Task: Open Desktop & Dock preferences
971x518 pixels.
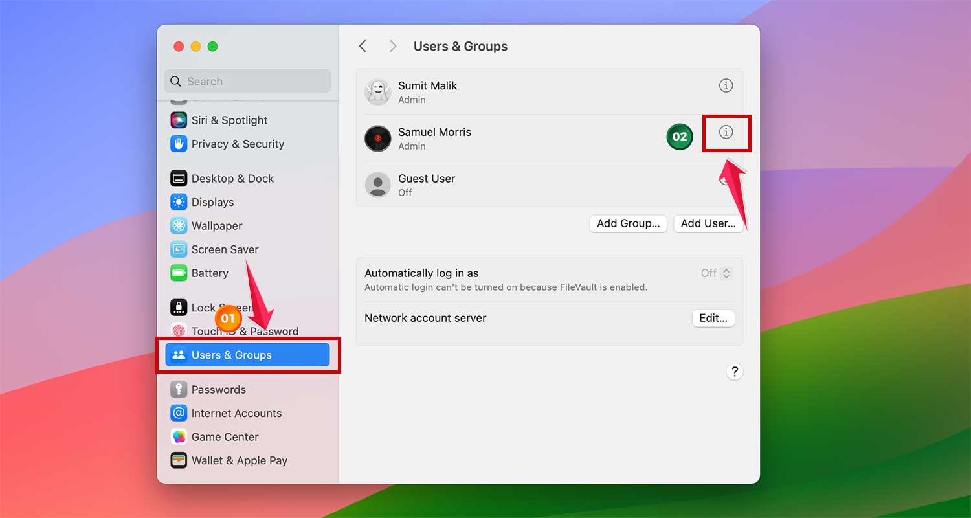Action: point(232,178)
